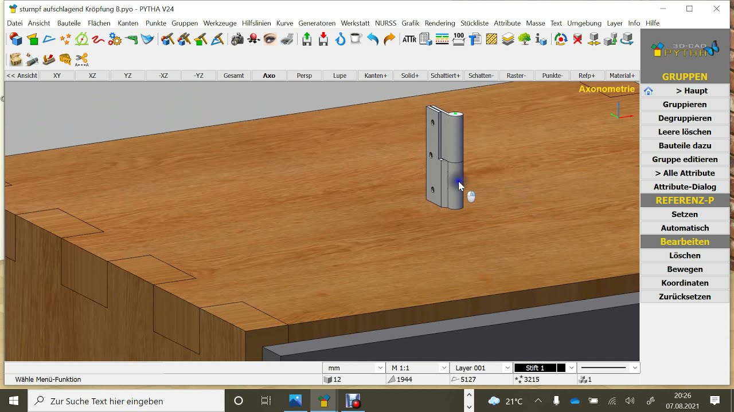Open the Layer 001 dropdown

(481, 368)
